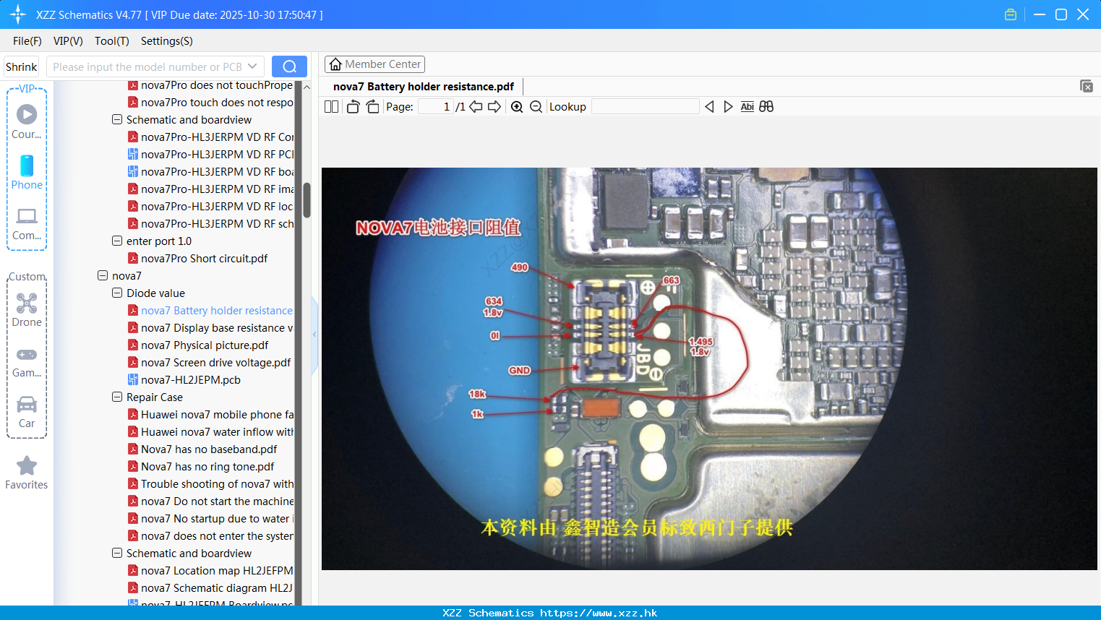Click the Shrink button

point(22,66)
